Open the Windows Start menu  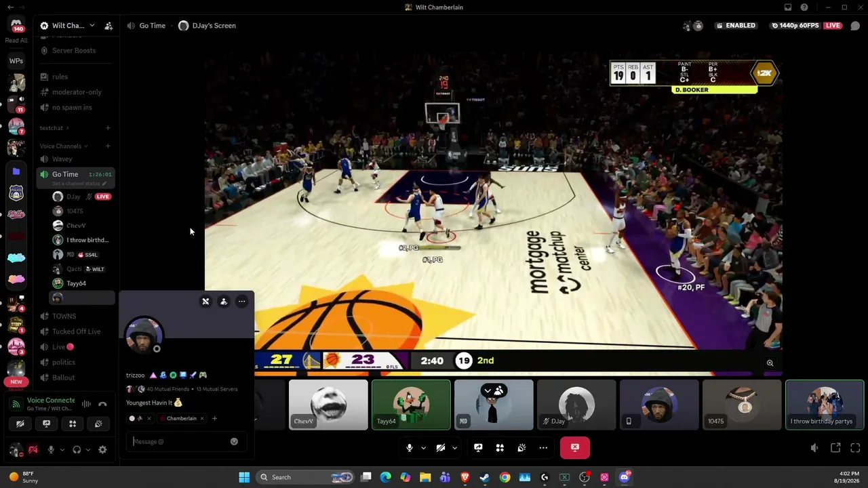coord(244,477)
